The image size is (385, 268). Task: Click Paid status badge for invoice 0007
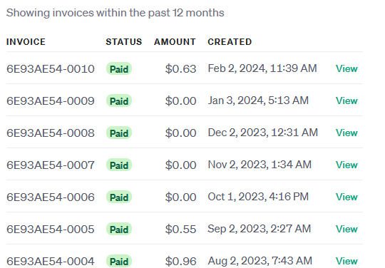tap(119, 165)
